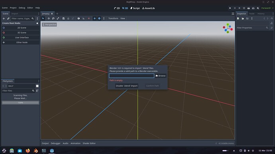Create a new resource in Inspector
275x154 pixels.
238,18
